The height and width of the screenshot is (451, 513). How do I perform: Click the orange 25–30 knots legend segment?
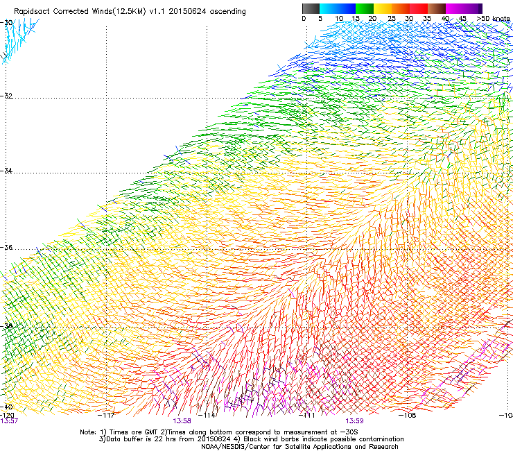[401, 8]
